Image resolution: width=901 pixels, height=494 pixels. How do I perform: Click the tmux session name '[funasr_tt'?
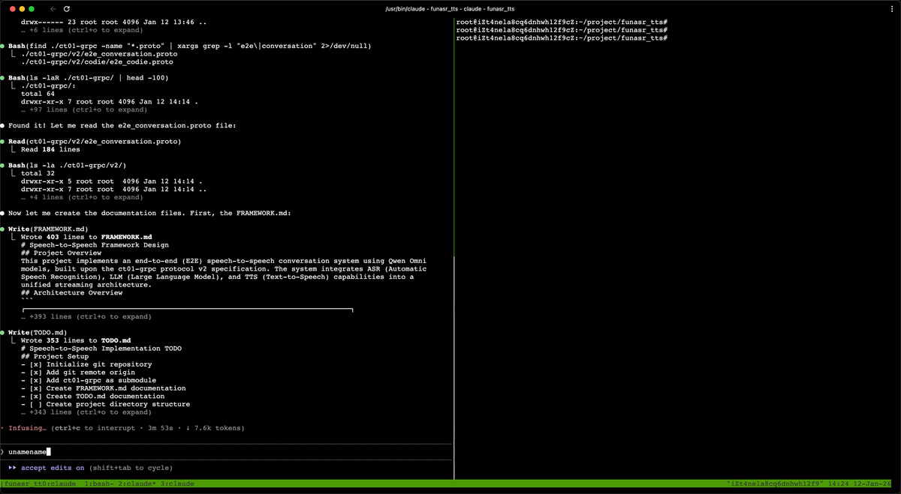20,484
